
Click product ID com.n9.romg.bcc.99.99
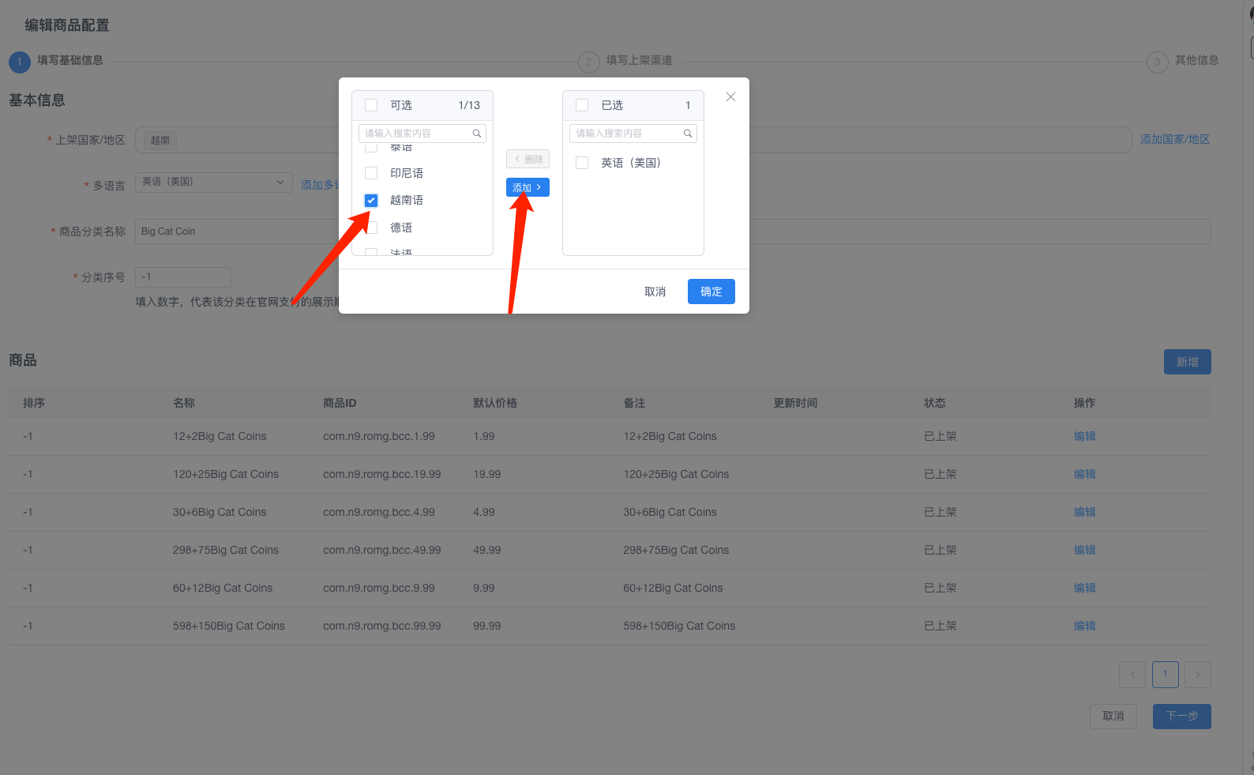382,626
